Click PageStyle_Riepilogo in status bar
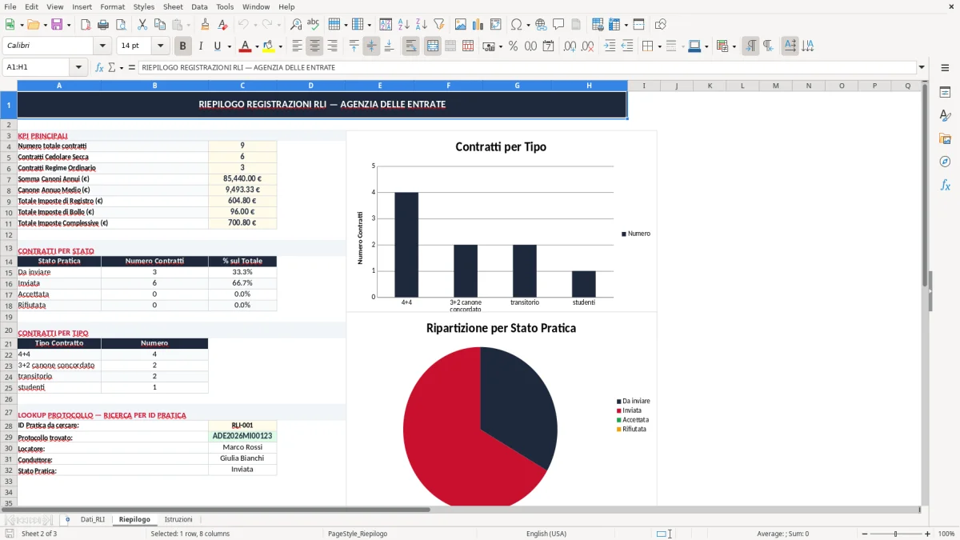Screen dimensions: 960x540 [358, 534]
